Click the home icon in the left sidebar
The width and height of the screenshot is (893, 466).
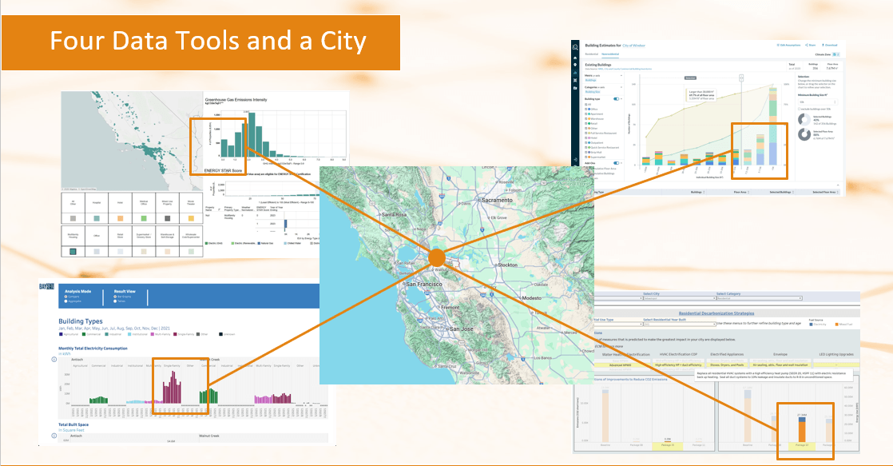[x=575, y=59]
